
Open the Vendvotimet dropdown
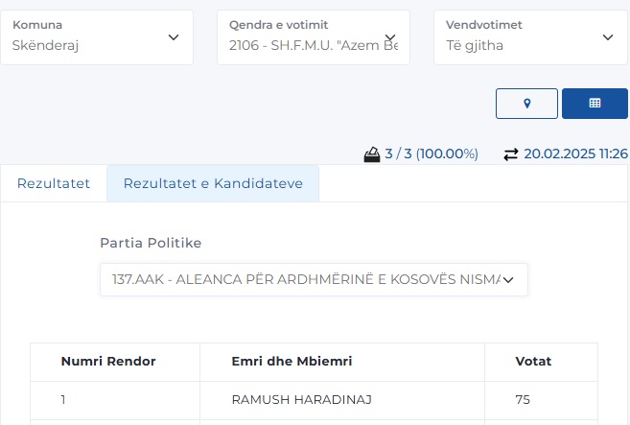tap(529, 37)
